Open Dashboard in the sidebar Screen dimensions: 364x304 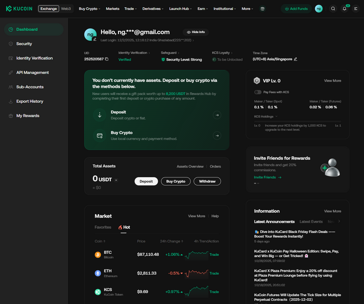[34, 29]
